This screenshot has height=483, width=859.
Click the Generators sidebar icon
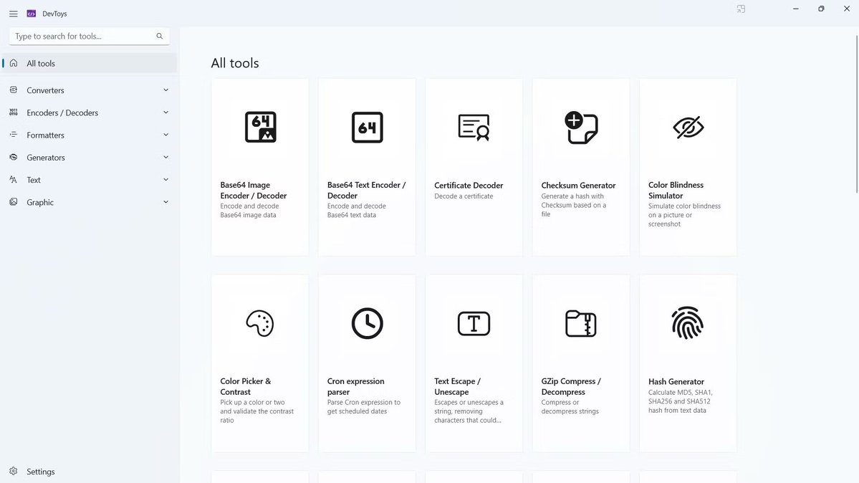pyautogui.click(x=14, y=158)
